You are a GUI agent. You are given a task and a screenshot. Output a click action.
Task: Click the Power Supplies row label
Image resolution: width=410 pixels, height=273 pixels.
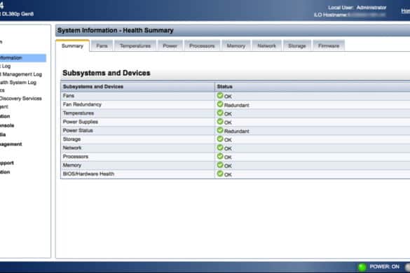(81, 122)
